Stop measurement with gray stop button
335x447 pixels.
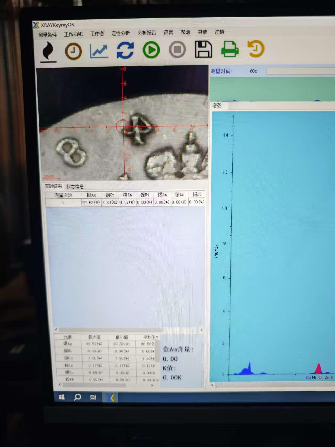177,50
